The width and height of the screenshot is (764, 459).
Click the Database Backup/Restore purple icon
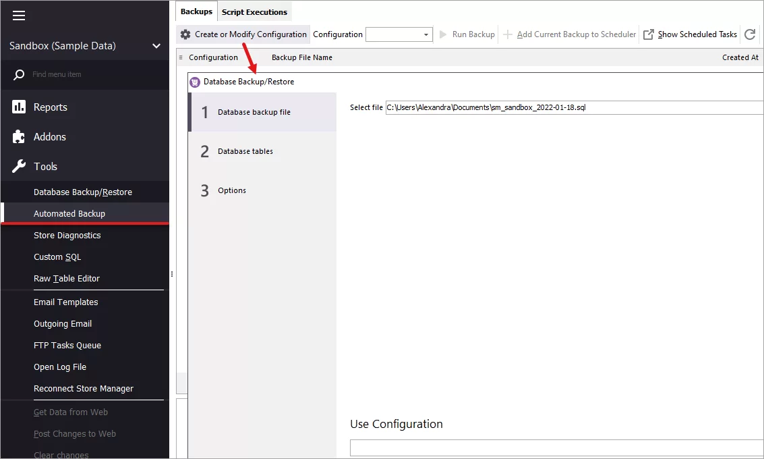[195, 82]
